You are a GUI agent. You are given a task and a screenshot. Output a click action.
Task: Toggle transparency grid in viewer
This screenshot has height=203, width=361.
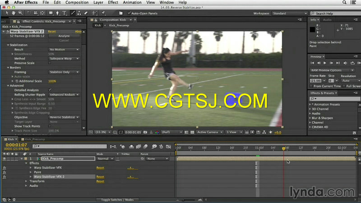coord(192,132)
